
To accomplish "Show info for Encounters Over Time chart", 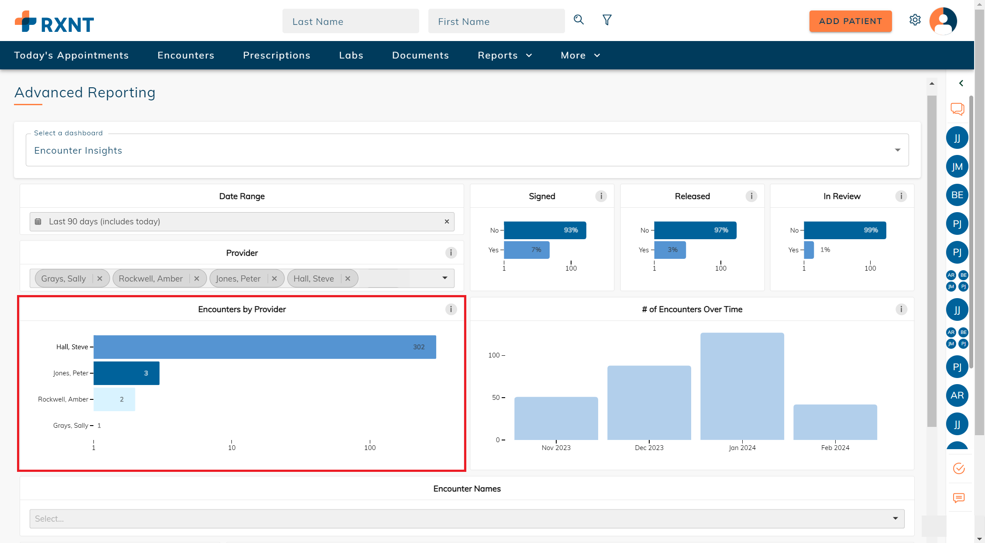I will pos(901,309).
